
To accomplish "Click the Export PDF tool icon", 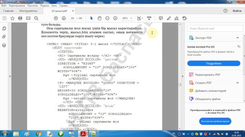I will pos(191,38).
